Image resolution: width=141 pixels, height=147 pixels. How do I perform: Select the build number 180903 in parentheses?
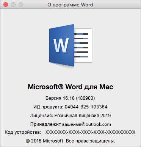tap(85, 98)
